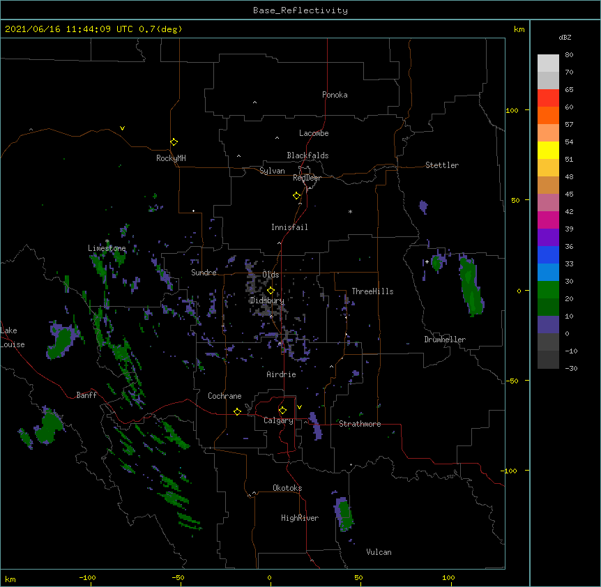The image size is (601, 587).
Task: Click the yellow V marker northwest of RockyMH
Action: tap(122, 128)
